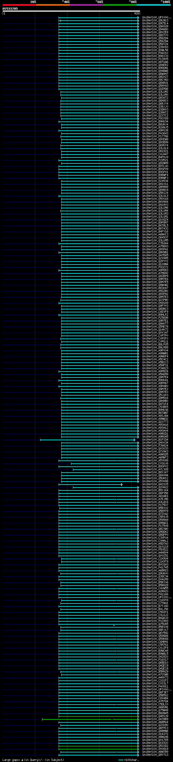Select the UniRef100_P43643 hit label

click(x=155, y=134)
